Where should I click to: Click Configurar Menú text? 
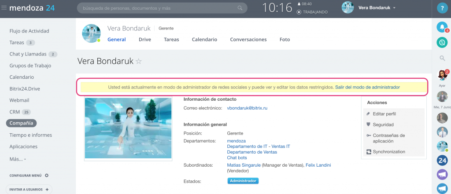tap(25, 176)
